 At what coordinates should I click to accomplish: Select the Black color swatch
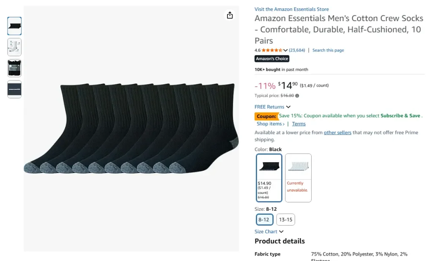[269, 178]
